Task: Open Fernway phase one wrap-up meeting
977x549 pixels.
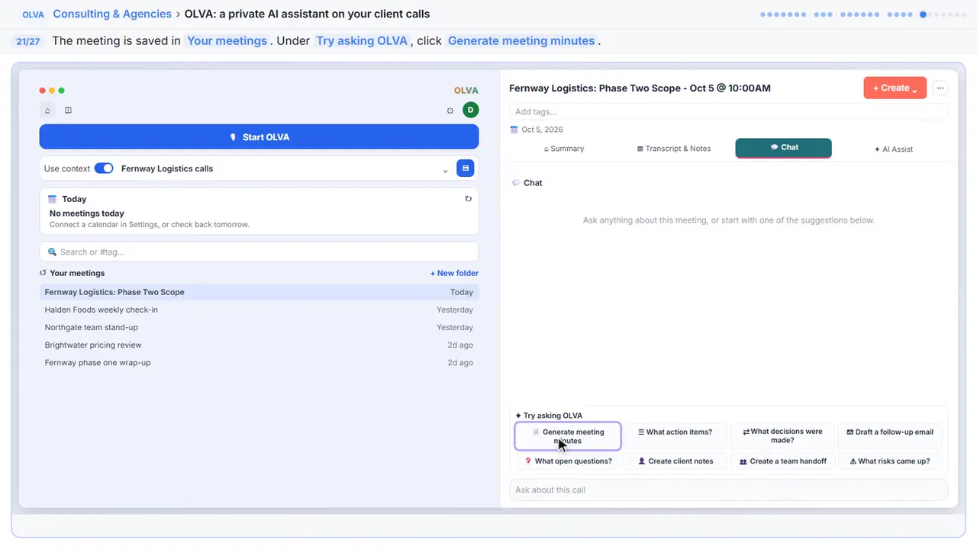Action: tap(259, 363)
